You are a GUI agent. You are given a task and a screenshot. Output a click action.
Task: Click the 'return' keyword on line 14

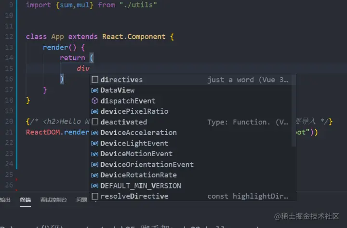pyautogui.click(x=72, y=58)
